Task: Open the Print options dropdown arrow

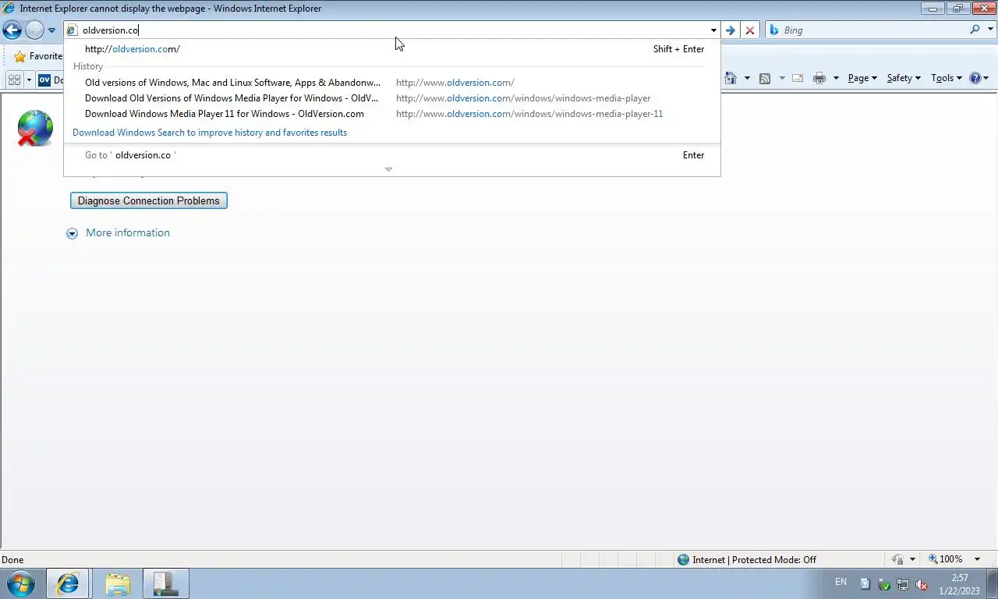Action: pyautogui.click(x=836, y=78)
